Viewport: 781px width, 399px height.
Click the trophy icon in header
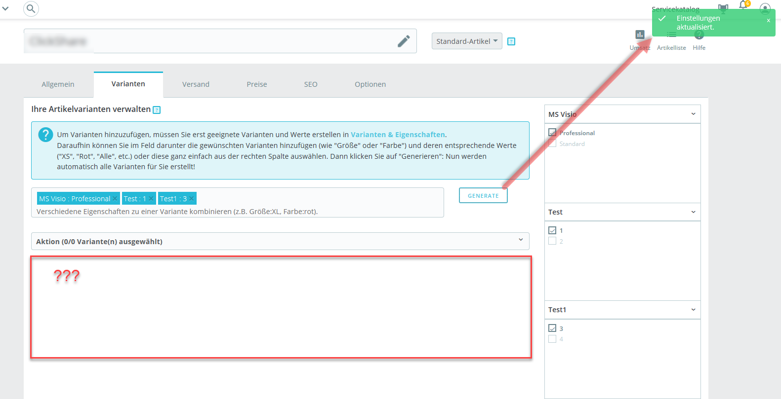[x=723, y=8]
